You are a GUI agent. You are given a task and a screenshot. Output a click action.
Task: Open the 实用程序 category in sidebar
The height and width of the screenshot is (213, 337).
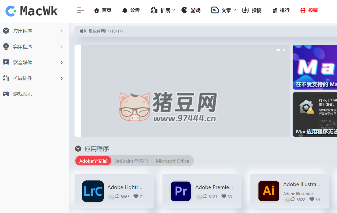(6, 46)
